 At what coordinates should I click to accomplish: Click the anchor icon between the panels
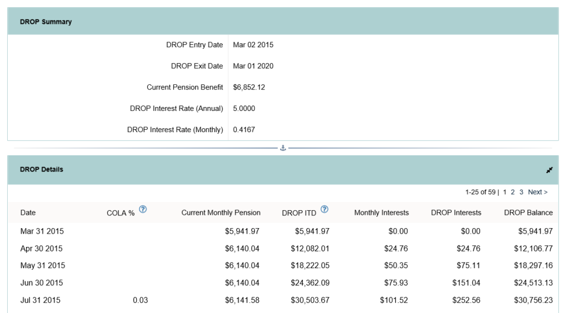click(x=283, y=148)
